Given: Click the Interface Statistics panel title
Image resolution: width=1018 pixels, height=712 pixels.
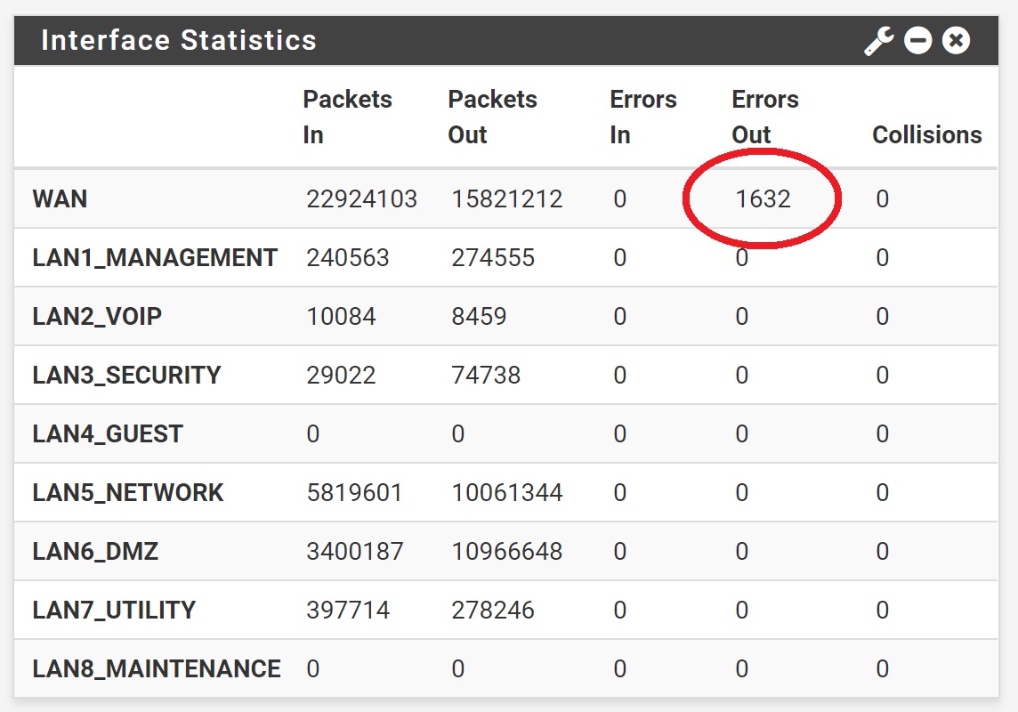Looking at the screenshot, I should [179, 41].
